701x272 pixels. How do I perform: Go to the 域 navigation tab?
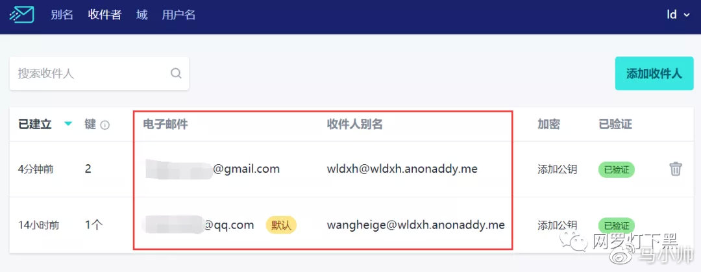tap(141, 15)
